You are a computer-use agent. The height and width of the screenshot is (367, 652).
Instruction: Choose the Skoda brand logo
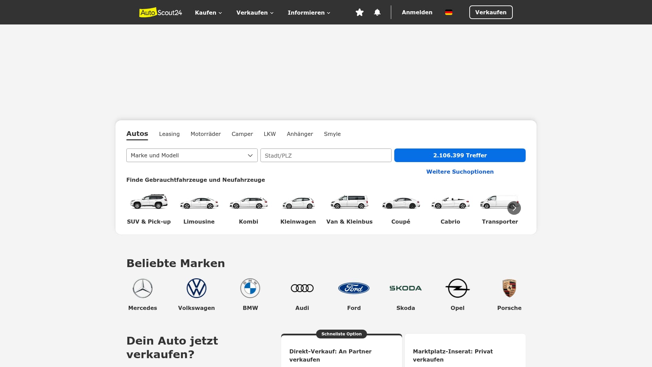406,288
